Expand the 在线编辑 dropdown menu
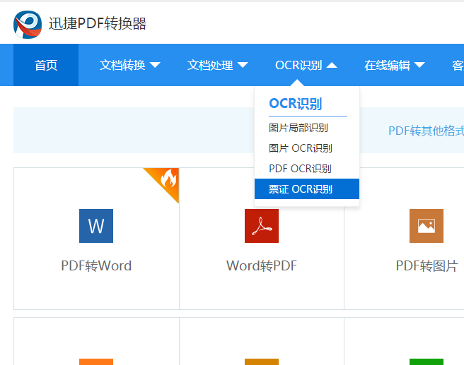 (x=395, y=65)
